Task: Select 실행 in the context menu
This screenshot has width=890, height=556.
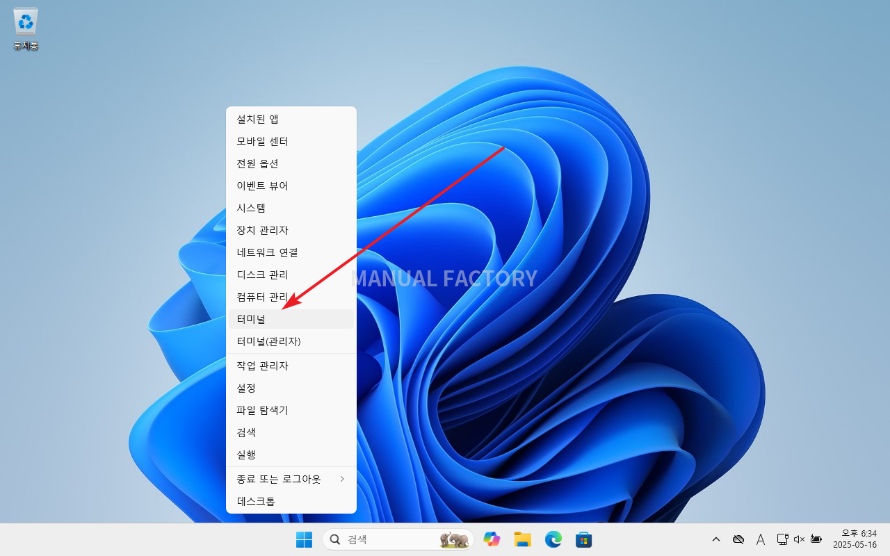Action: 291,455
